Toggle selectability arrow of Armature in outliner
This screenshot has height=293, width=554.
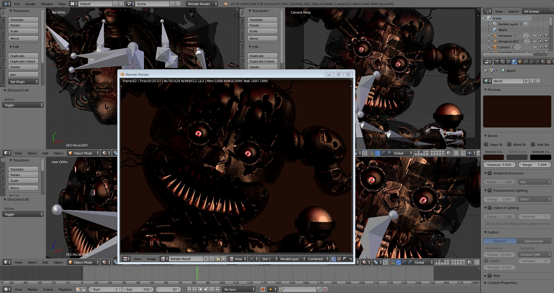(x=540, y=35)
